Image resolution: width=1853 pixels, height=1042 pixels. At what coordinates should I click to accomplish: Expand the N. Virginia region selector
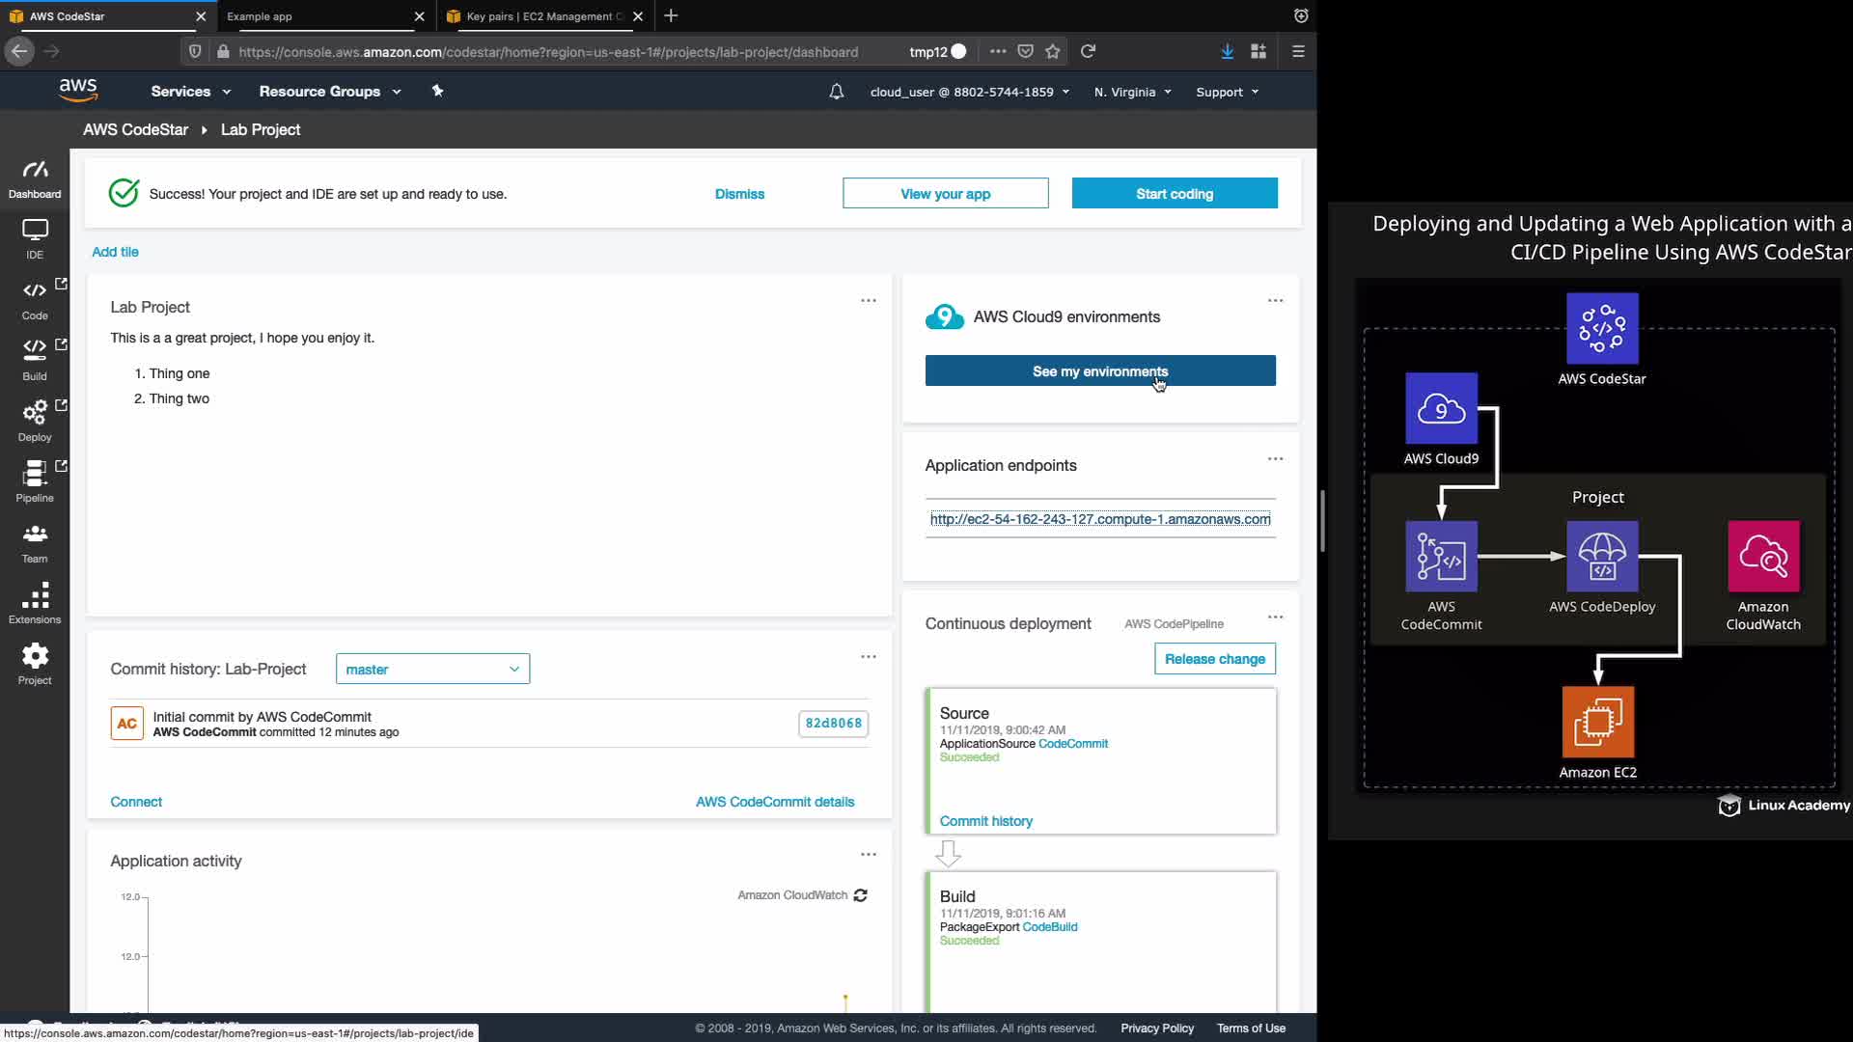1132,92
